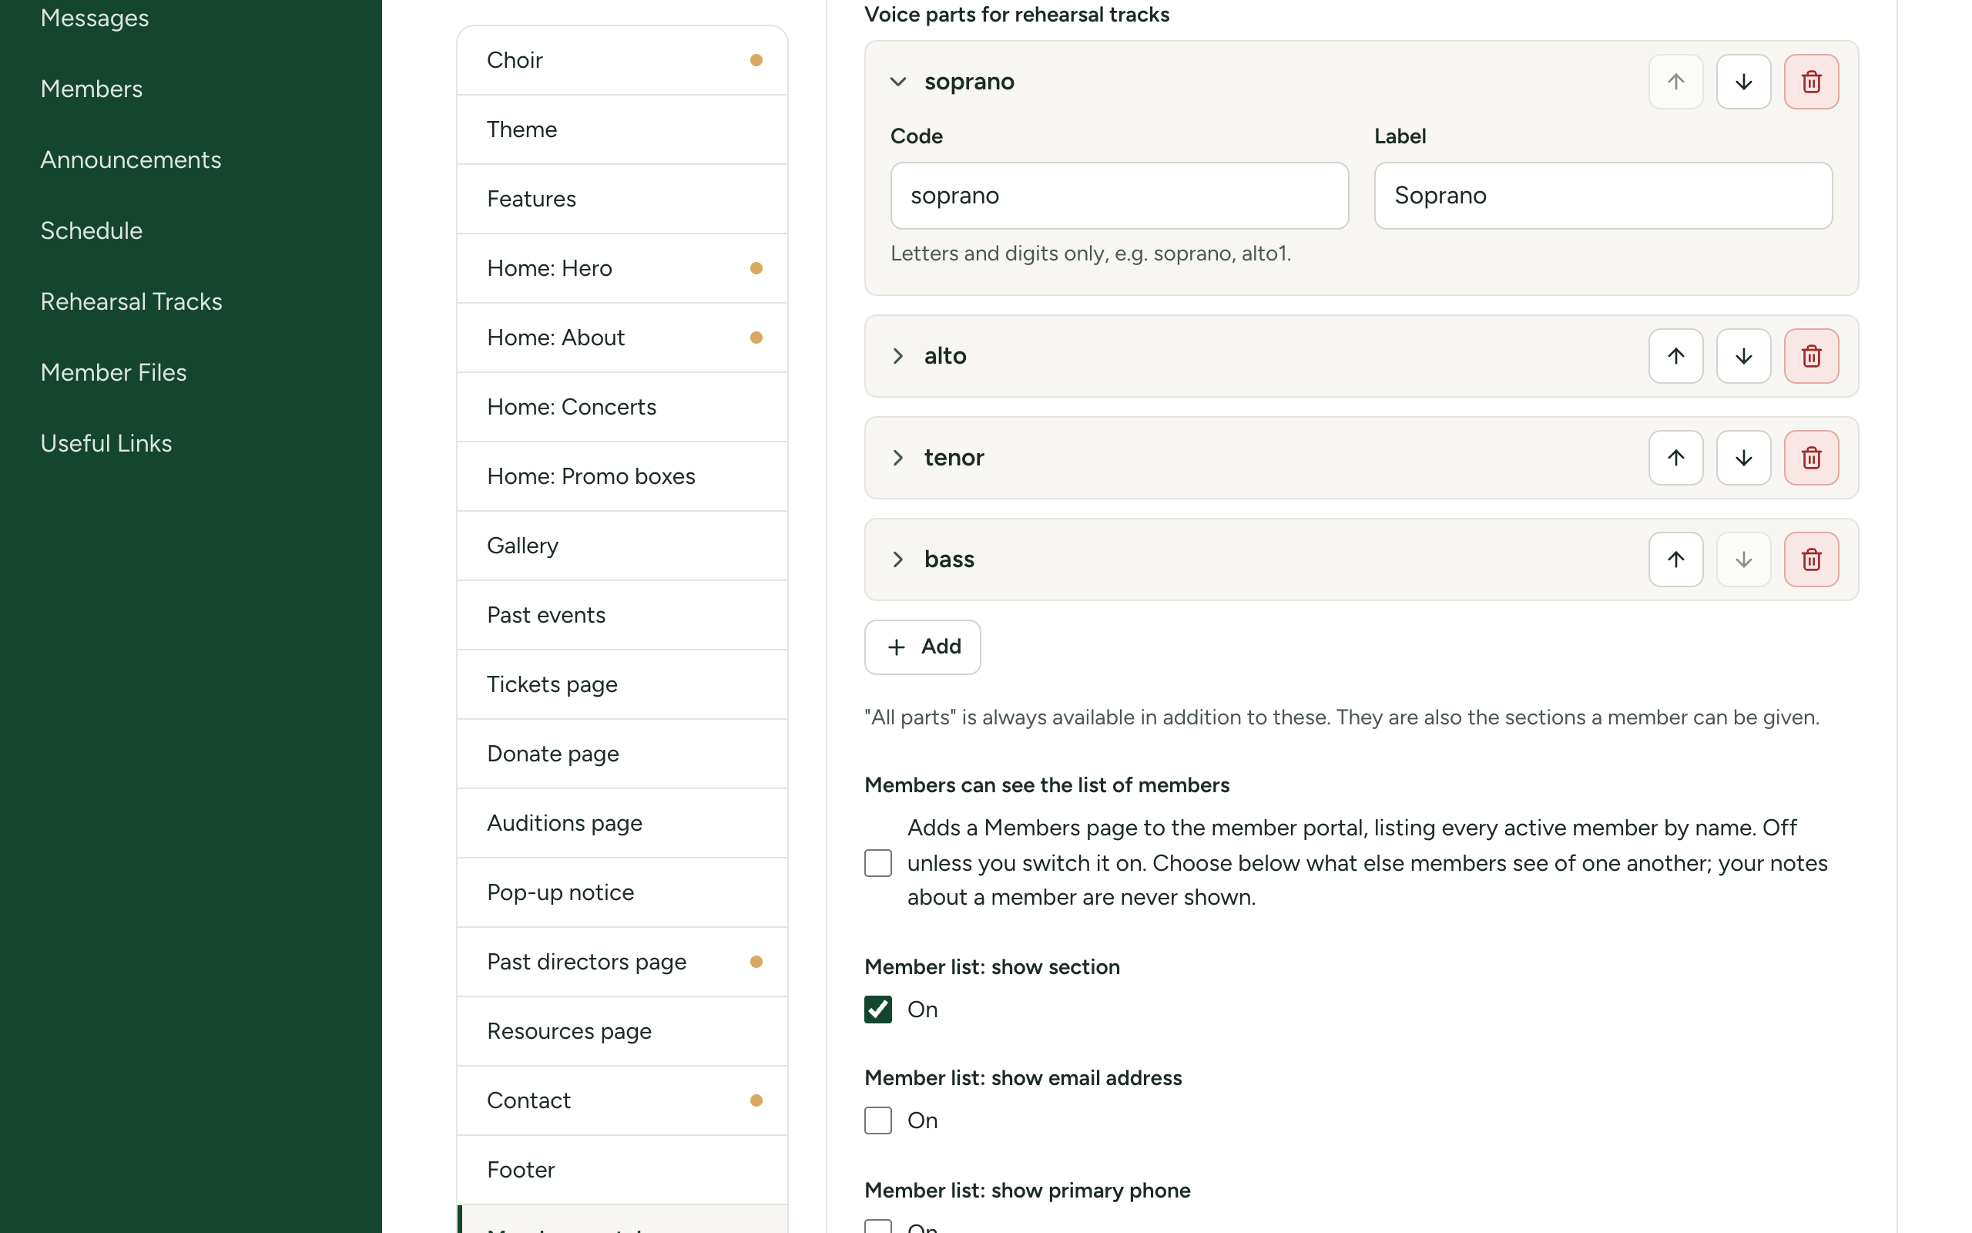Uncheck Member list show section

pyautogui.click(x=877, y=1010)
